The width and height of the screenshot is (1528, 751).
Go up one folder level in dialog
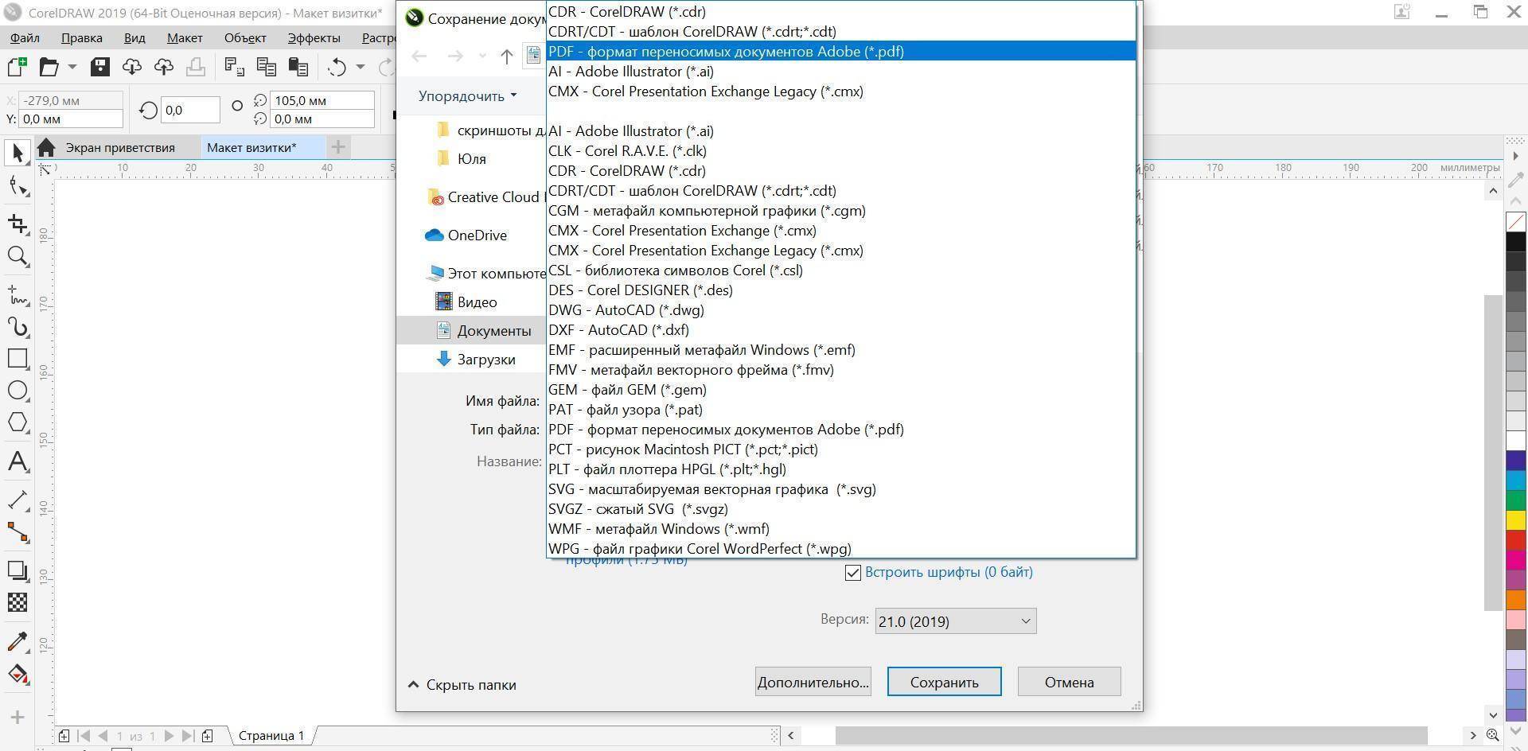506,56
